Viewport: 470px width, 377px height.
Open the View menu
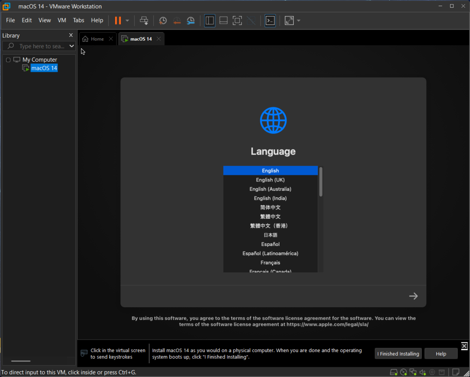45,20
